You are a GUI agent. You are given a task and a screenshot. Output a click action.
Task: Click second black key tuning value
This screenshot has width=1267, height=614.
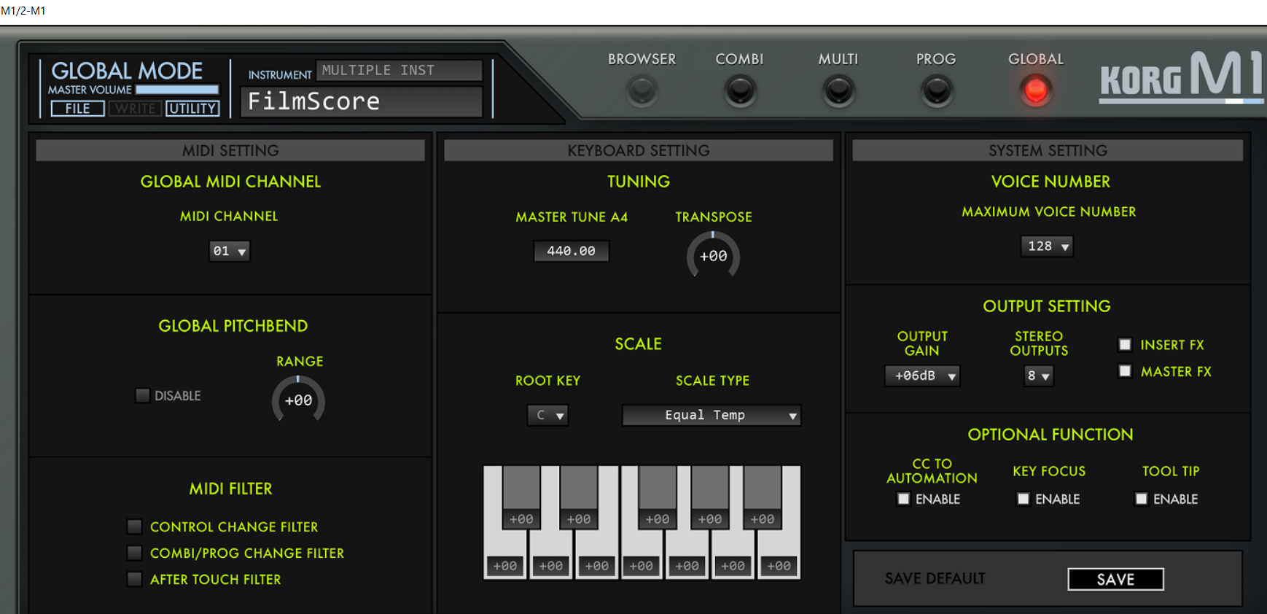point(579,519)
